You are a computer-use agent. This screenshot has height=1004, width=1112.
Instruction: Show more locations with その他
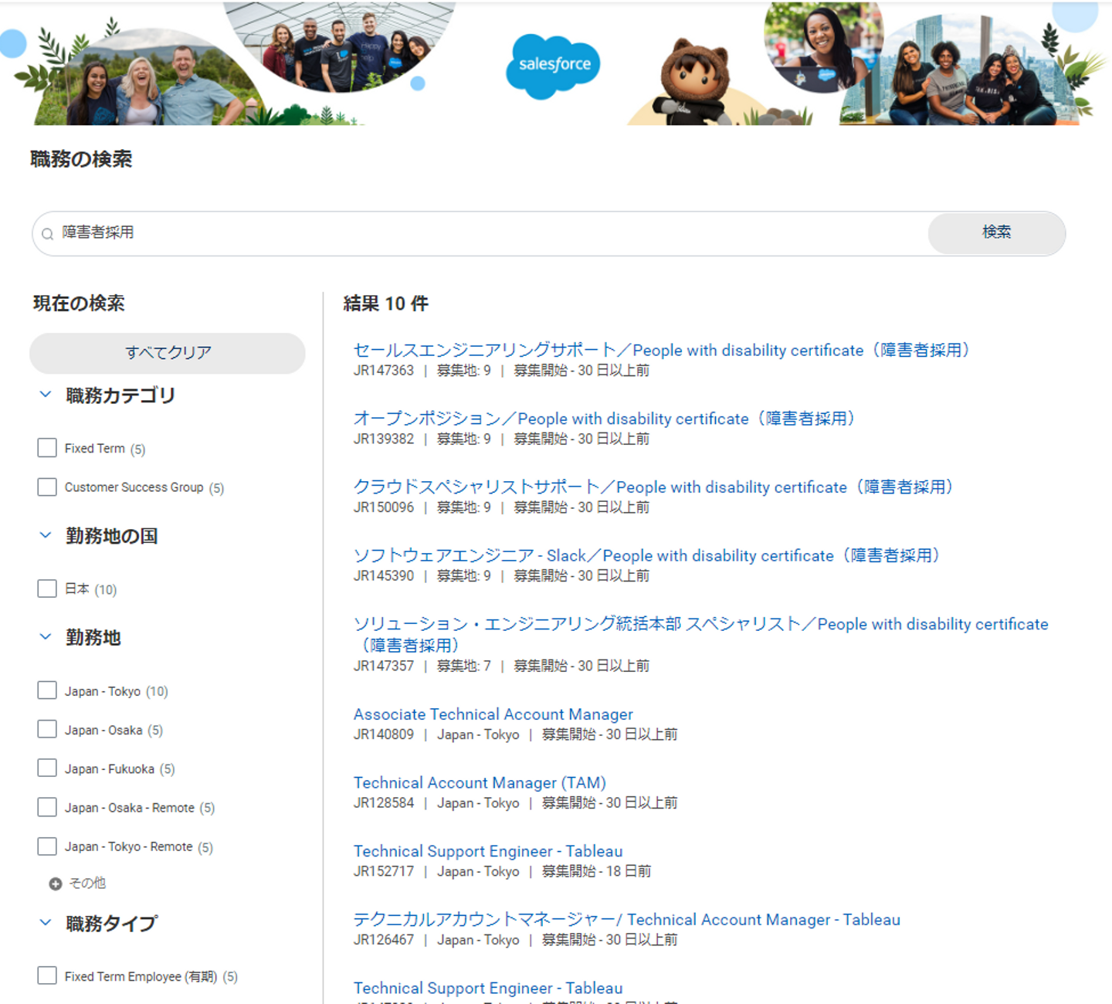(87, 883)
